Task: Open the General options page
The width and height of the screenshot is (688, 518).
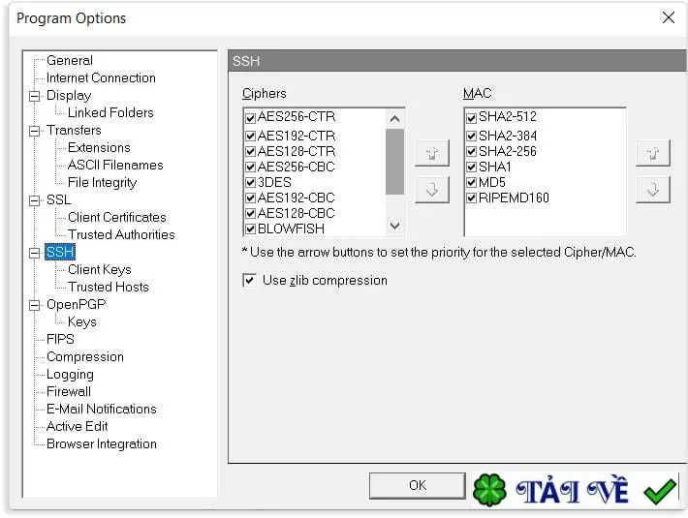Action: [70, 60]
